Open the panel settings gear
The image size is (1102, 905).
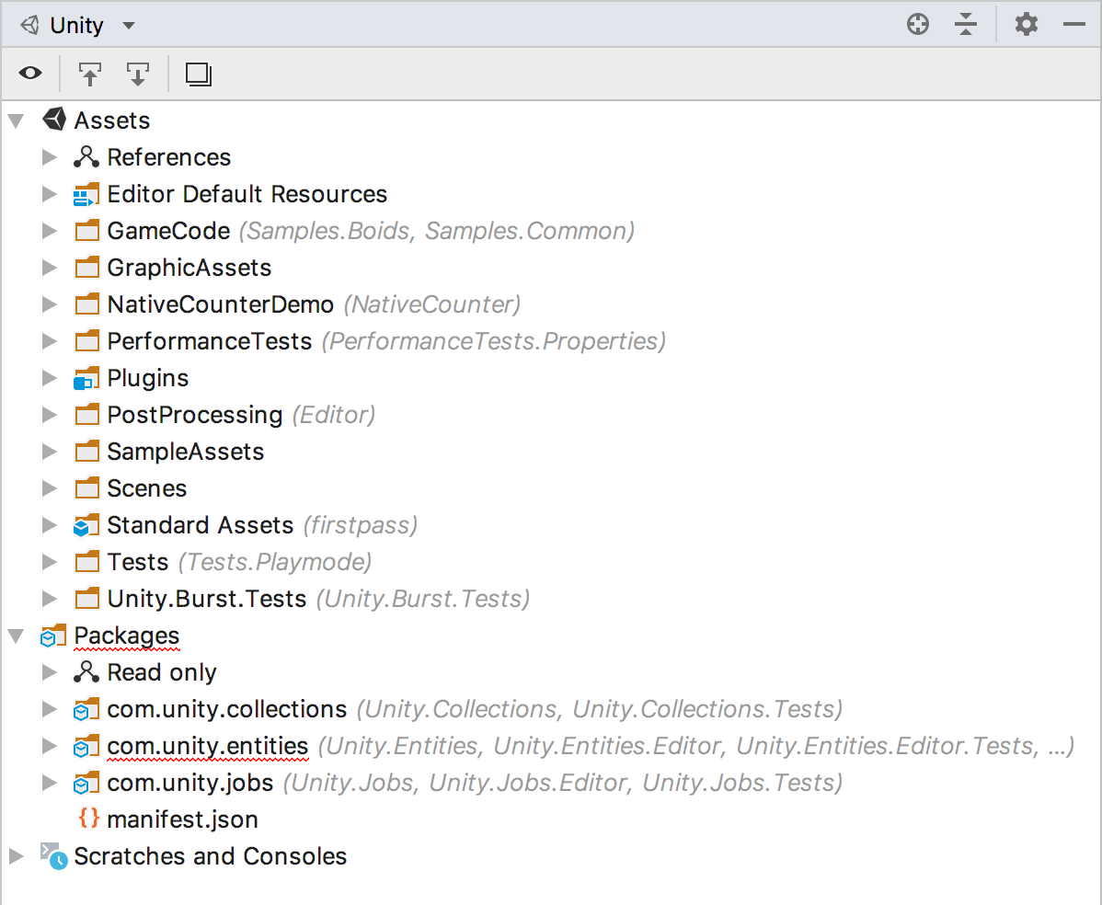1026,25
